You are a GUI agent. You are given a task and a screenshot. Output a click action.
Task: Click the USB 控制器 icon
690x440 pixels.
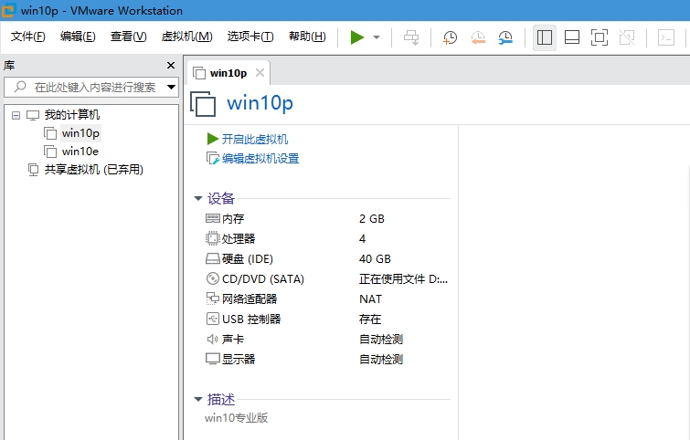pyautogui.click(x=213, y=319)
